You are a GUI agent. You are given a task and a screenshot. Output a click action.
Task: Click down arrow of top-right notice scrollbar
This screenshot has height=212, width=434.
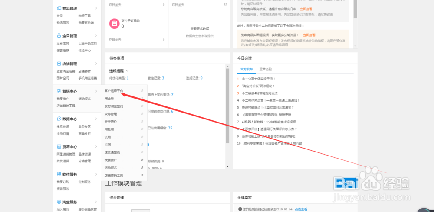tap(355, 46)
